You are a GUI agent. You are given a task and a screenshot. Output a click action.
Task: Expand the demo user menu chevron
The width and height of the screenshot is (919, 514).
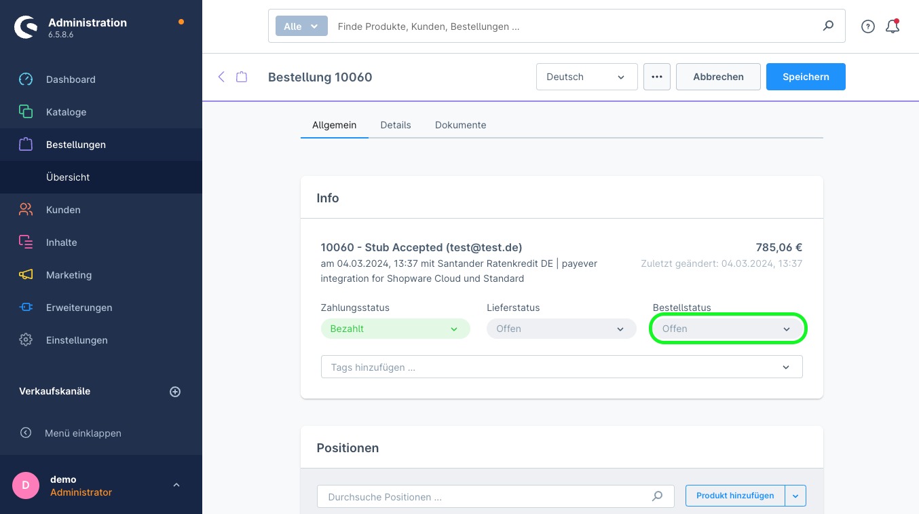(x=176, y=485)
